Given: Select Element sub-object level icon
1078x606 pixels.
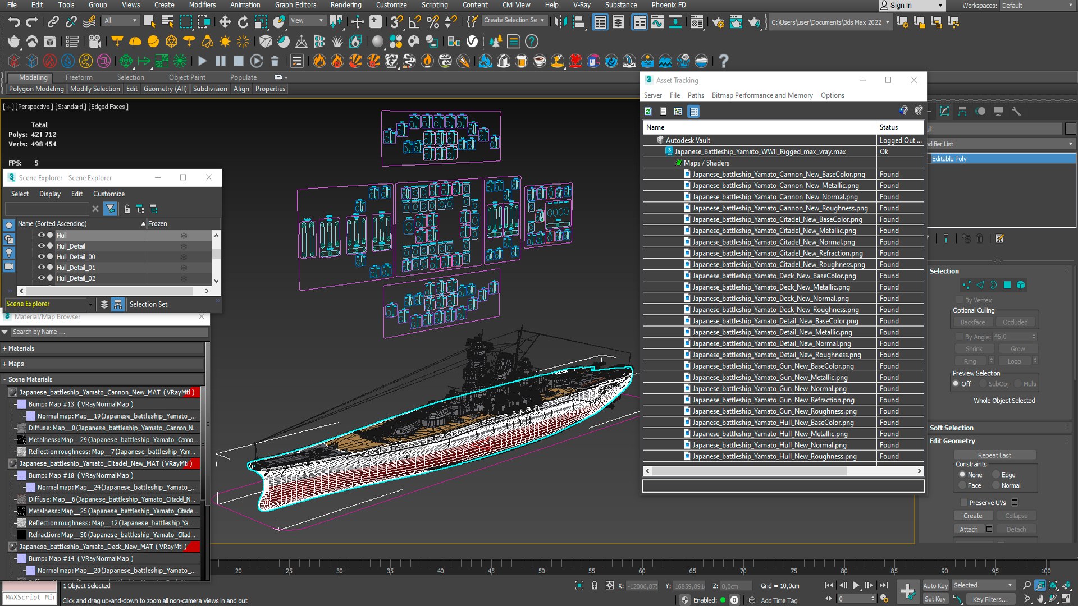Looking at the screenshot, I should (x=1021, y=284).
